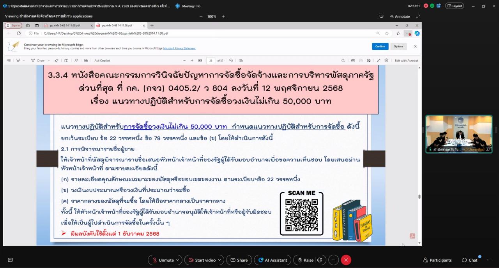Viewport: 499px width, 268px height.
Task: Select the text highlighter pen tool
Action: (18, 60)
